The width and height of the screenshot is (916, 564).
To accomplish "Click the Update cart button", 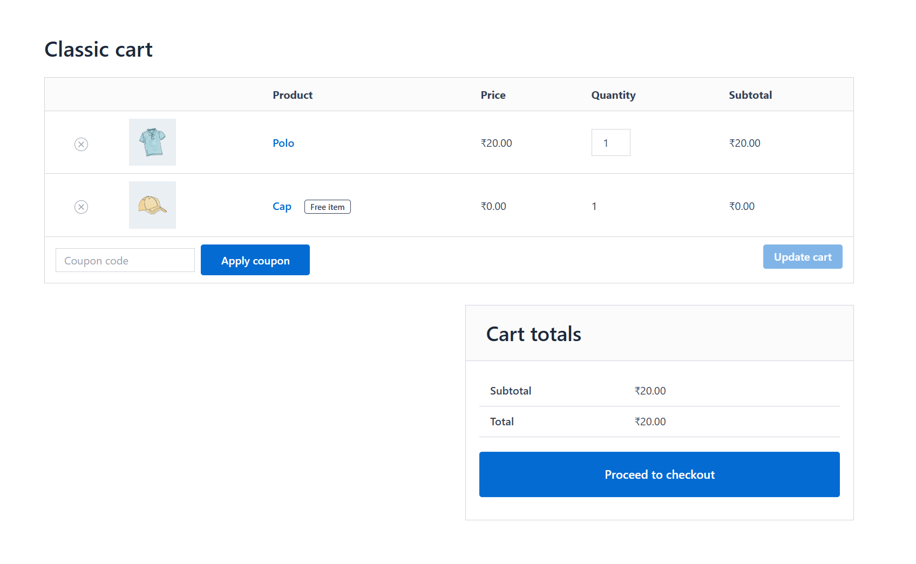I will click(802, 257).
